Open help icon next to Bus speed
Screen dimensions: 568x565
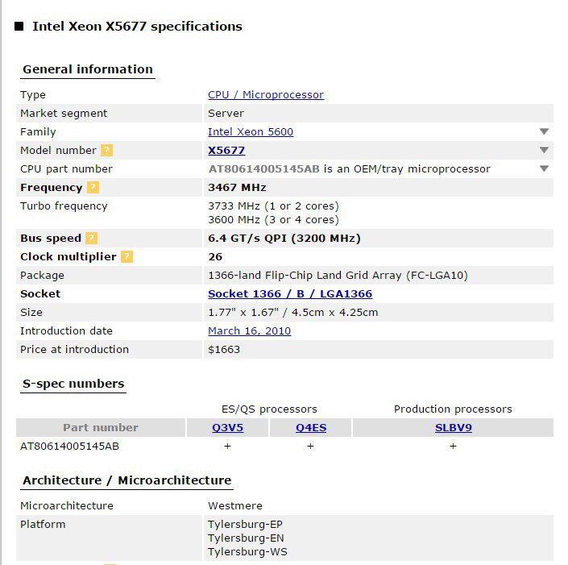tap(91, 238)
